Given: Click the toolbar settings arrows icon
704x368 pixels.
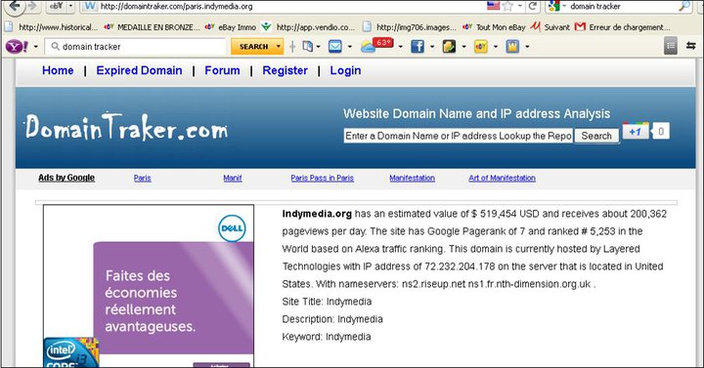Looking at the screenshot, I should point(691,46).
